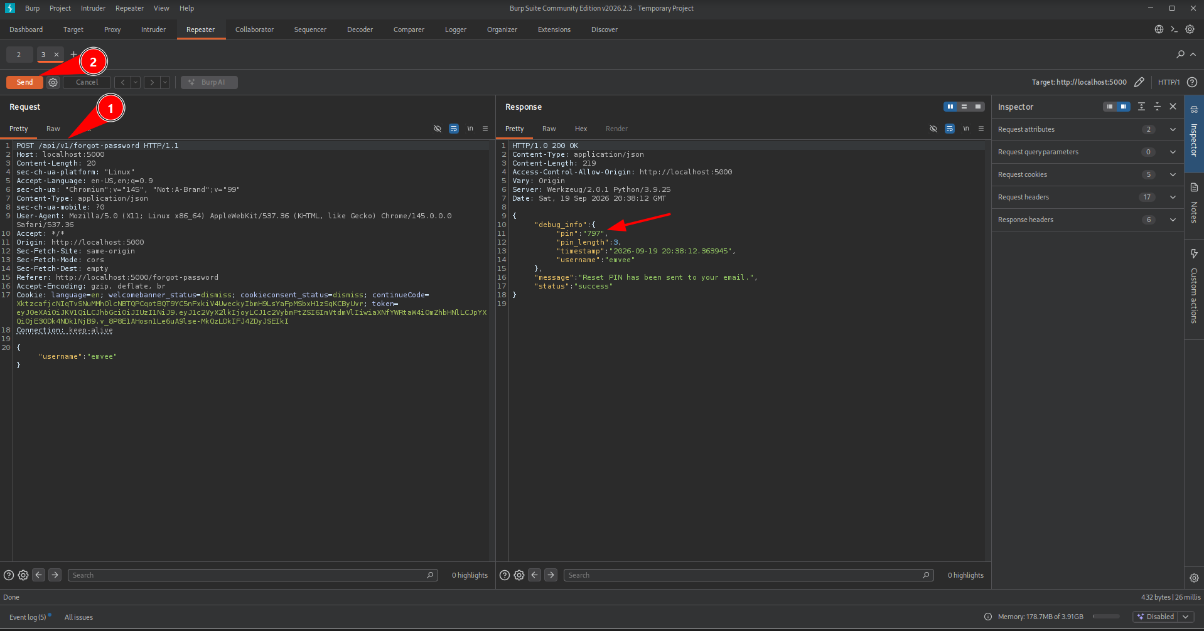Close the Inspector panel
Image resolution: width=1204 pixels, height=631 pixels.
pyautogui.click(x=1173, y=107)
